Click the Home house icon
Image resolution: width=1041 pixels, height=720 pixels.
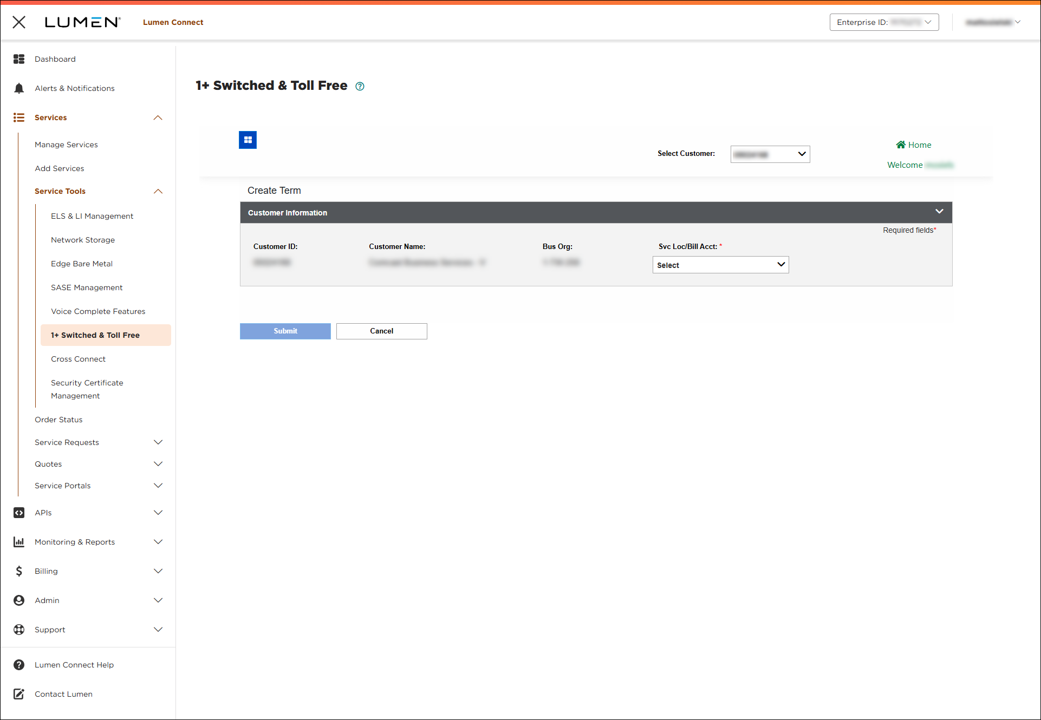[901, 145]
